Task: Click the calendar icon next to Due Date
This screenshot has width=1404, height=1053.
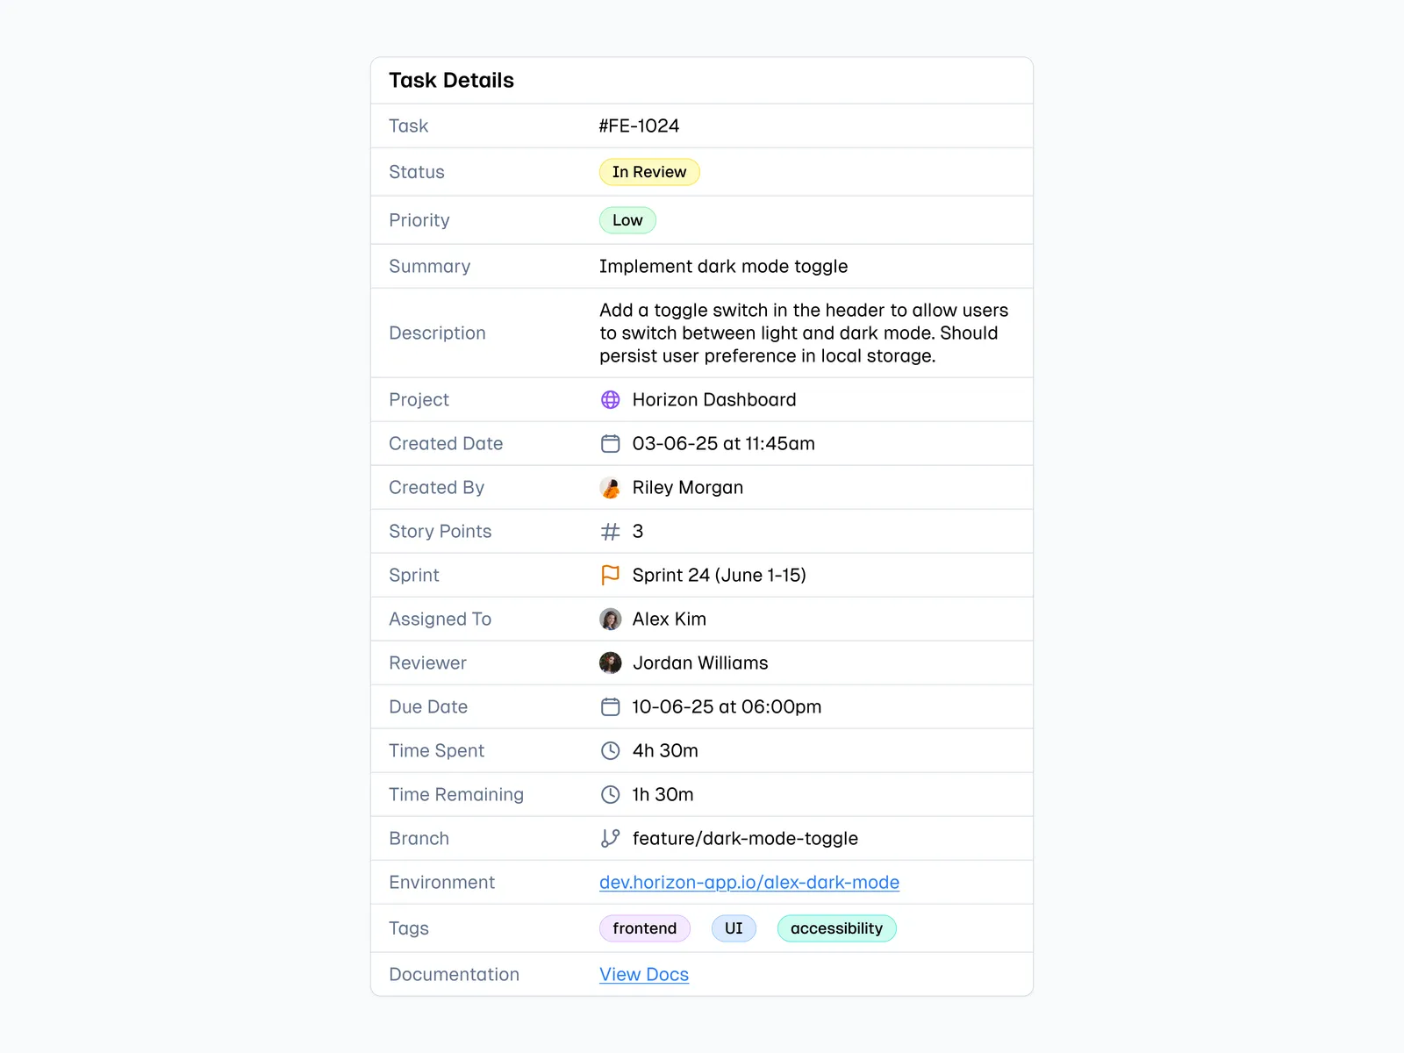Action: tap(610, 707)
